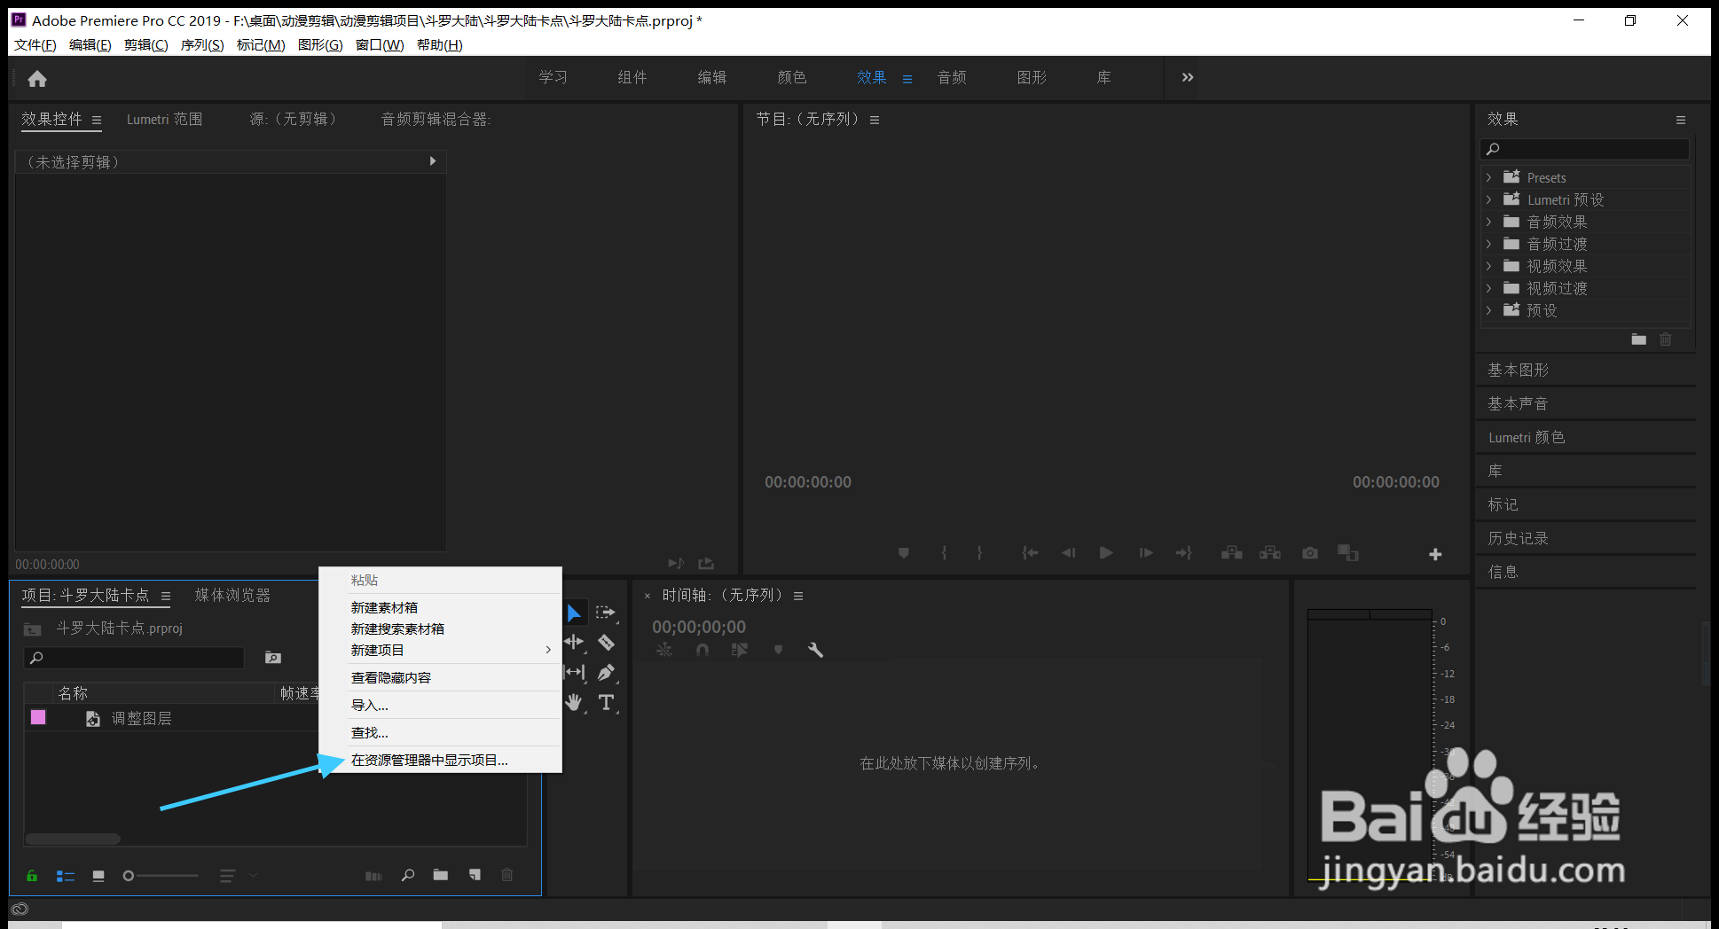The height and width of the screenshot is (929, 1719).
Task: Expand the Presets folder
Action: pos(1489,177)
